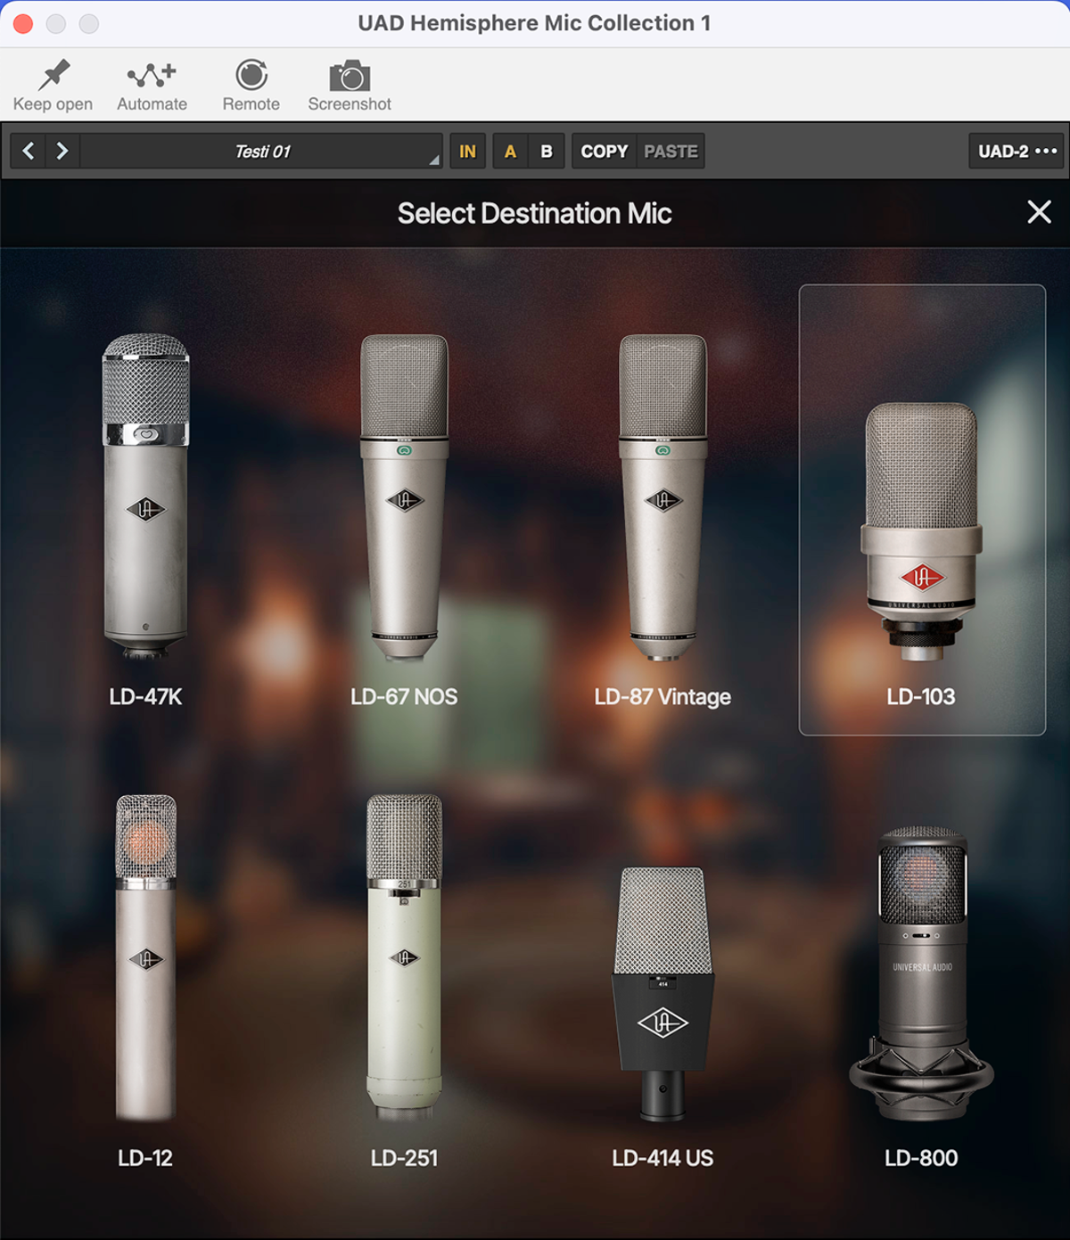This screenshot has height=1240, width=1070.
Task: Enable the Remote control button
Action: [251, 86]
